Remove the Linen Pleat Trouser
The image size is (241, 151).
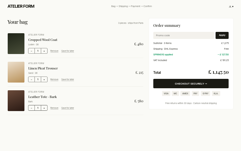[x=55, y=80]
